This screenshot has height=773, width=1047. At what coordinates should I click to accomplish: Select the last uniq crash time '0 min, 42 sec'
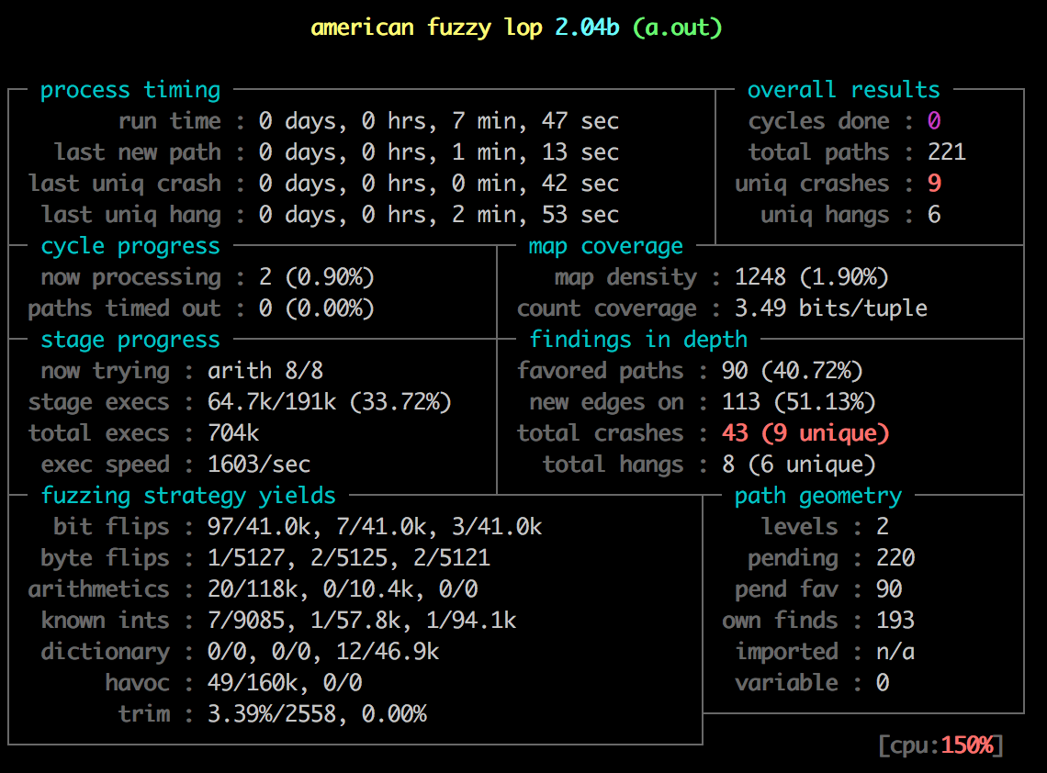[535, 184]
